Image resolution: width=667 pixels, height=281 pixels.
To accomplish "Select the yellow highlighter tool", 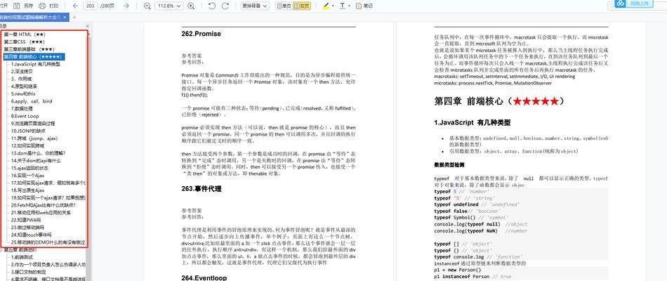I will click(x=326, y=6).
